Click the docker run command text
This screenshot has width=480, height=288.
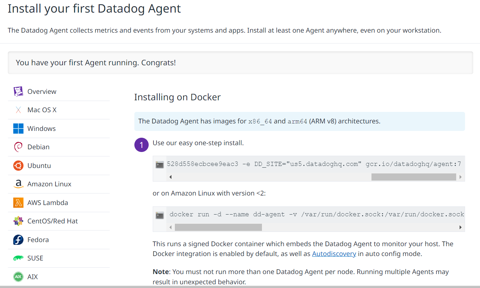[317, 214]
